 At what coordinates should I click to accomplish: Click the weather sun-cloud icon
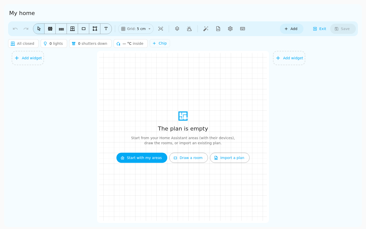[x=189, y=29]
